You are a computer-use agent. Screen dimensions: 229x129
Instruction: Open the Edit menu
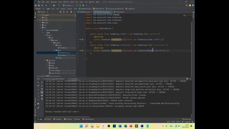point(43,2)
